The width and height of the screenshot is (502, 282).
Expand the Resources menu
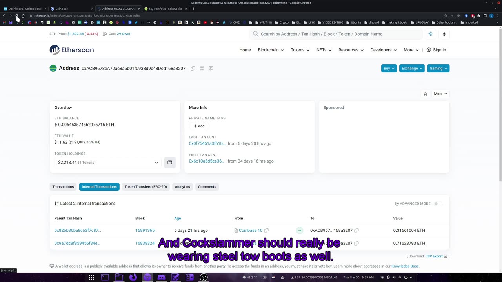(351, 50)
